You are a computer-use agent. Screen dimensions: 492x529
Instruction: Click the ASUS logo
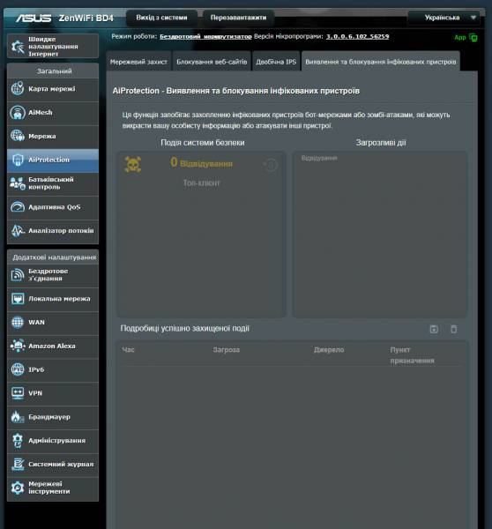[x=34, y=18]
